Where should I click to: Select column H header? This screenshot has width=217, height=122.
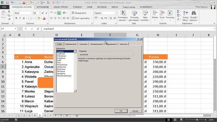(x=158, y=35)
